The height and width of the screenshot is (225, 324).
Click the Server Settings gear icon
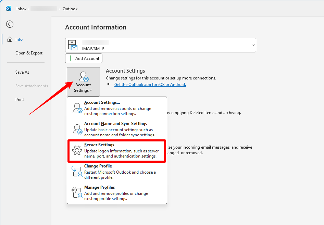tap(77, 150)
